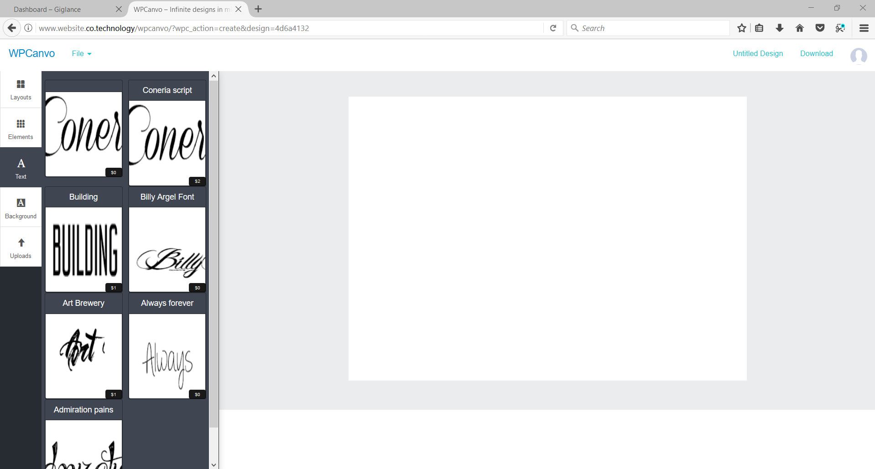Close the WPCanvo tab
The width and height of the screenshot is (875, 469).
click(238, 9)
